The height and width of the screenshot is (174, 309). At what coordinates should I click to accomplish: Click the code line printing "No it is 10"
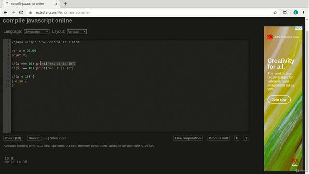pos(42,68)
